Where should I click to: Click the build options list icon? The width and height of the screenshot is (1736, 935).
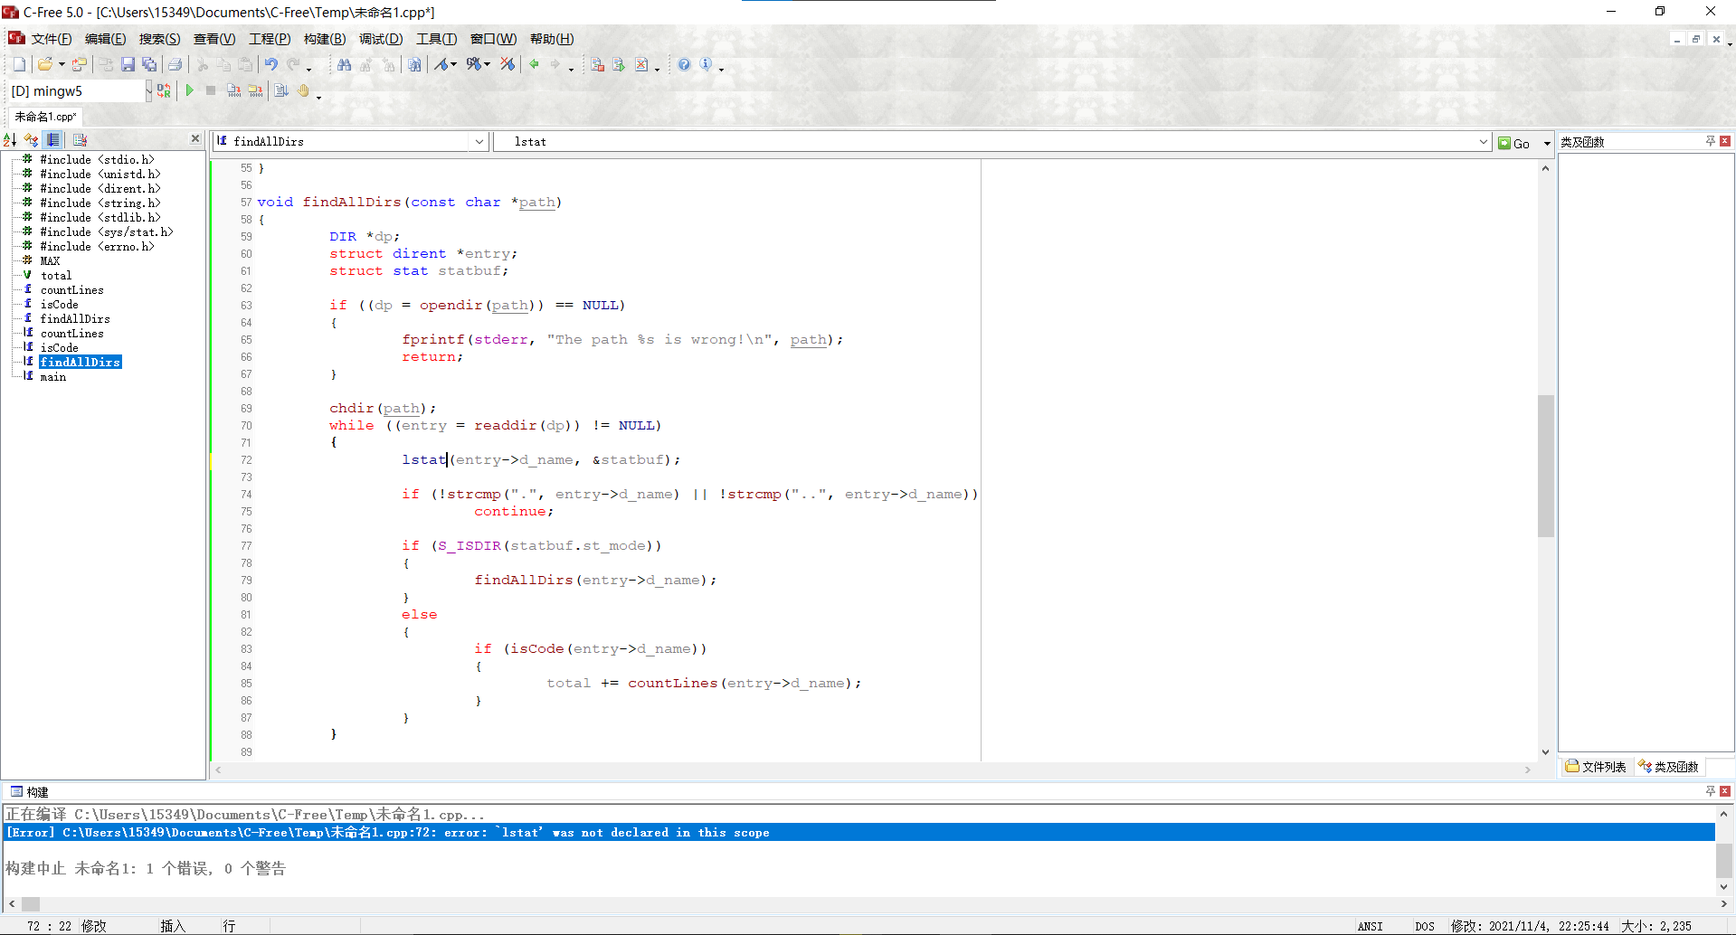(x=281, y=90)
